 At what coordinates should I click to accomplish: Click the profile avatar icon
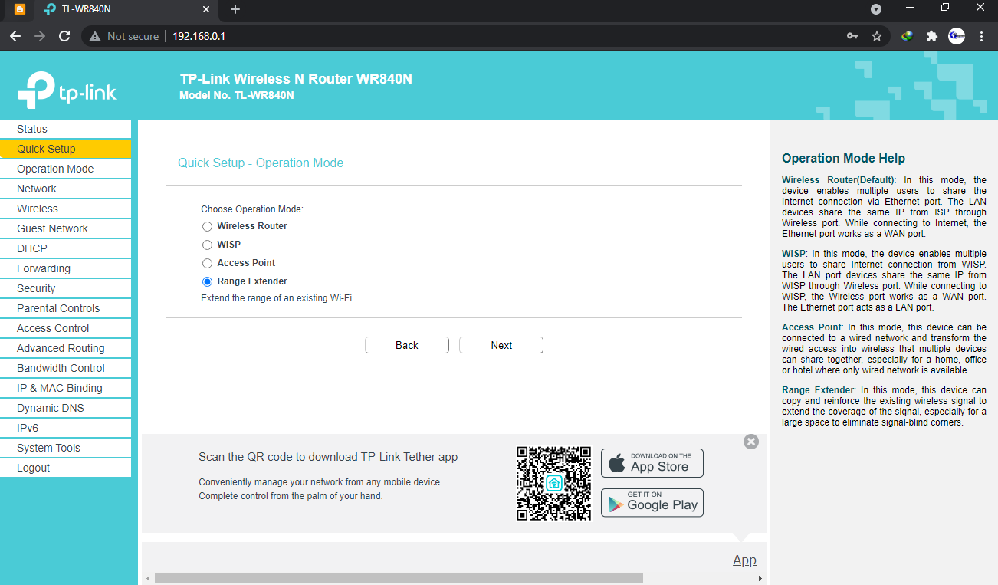(x=957, y=36)
